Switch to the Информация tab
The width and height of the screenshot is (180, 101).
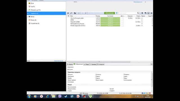78,64
